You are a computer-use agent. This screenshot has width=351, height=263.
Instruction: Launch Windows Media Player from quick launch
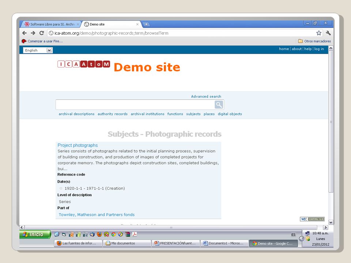point(120,234)
